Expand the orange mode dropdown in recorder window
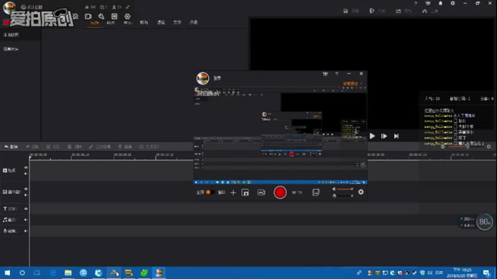497x279 pixels. pyautogui.click(x=353, y=84)
